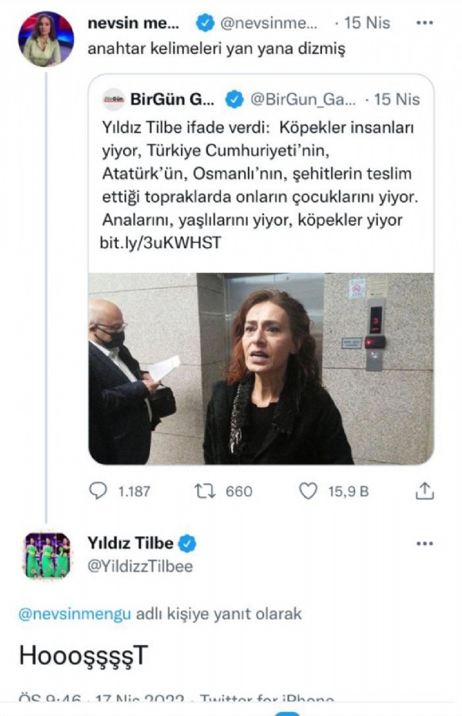Click the reply icon with 1.187 count
The width and height of the screenshot is (462, 716).
tap(99, 491)
